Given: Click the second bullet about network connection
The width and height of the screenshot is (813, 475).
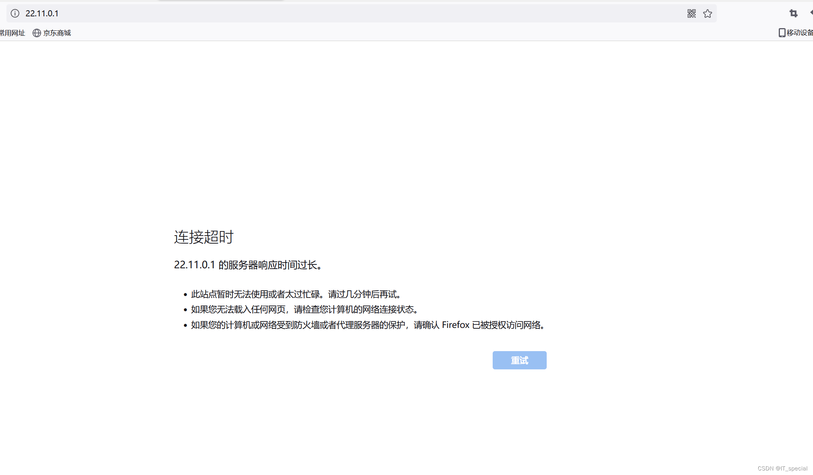Looking at the screenshot, I should tap(304, 309).
